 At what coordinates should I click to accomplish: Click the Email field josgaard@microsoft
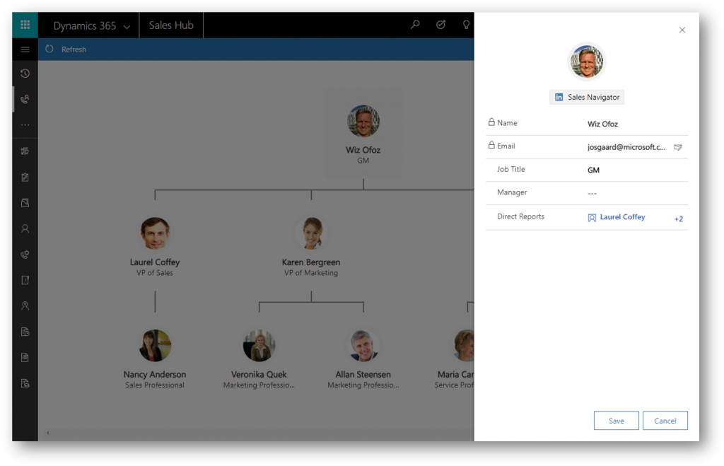click(x=626, y=147)
